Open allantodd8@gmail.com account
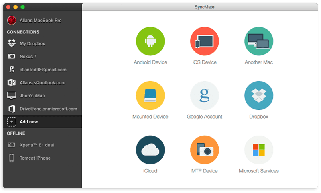This screenshot has height=193, width=321. coord(43,70)
